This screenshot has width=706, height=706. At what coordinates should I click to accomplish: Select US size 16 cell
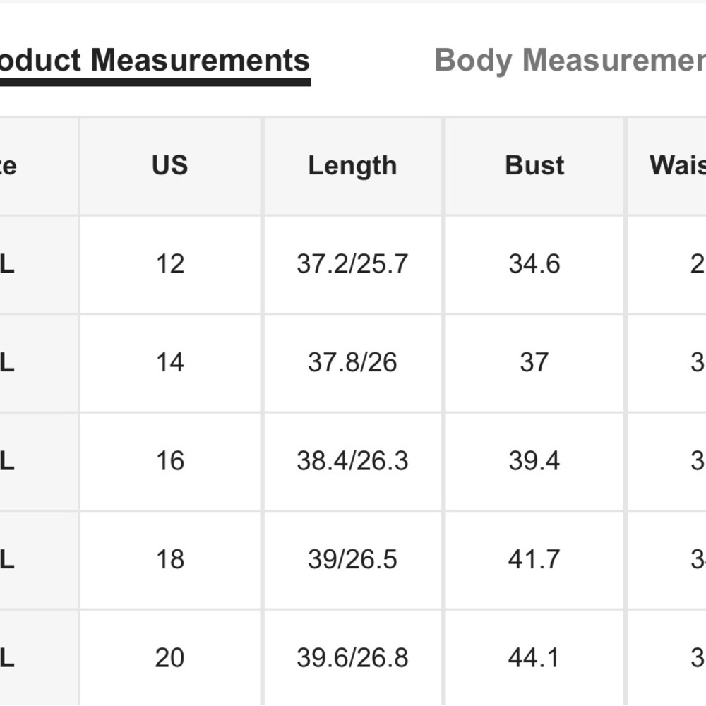(x=170, y=461)
